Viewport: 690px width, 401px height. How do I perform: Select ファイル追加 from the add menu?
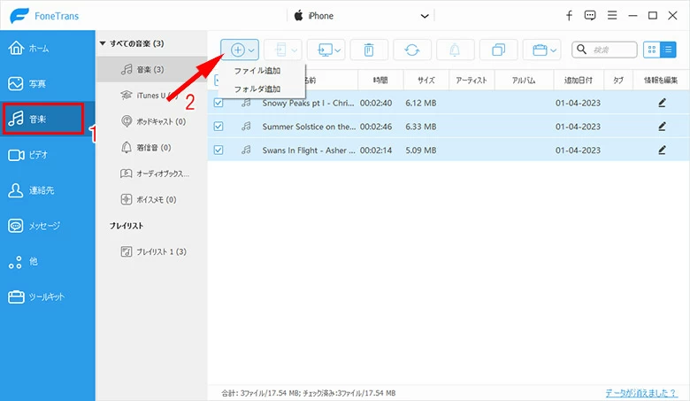[257, 71]
